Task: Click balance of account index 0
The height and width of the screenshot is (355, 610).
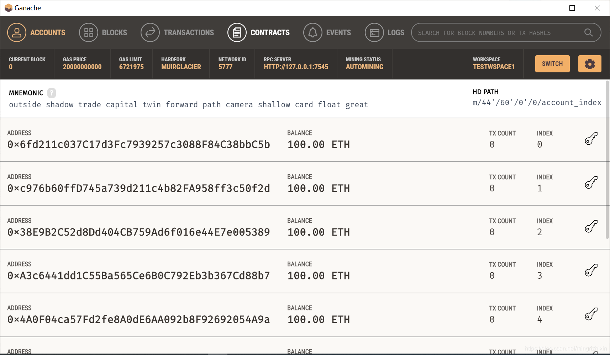Action: pos(319,144)
